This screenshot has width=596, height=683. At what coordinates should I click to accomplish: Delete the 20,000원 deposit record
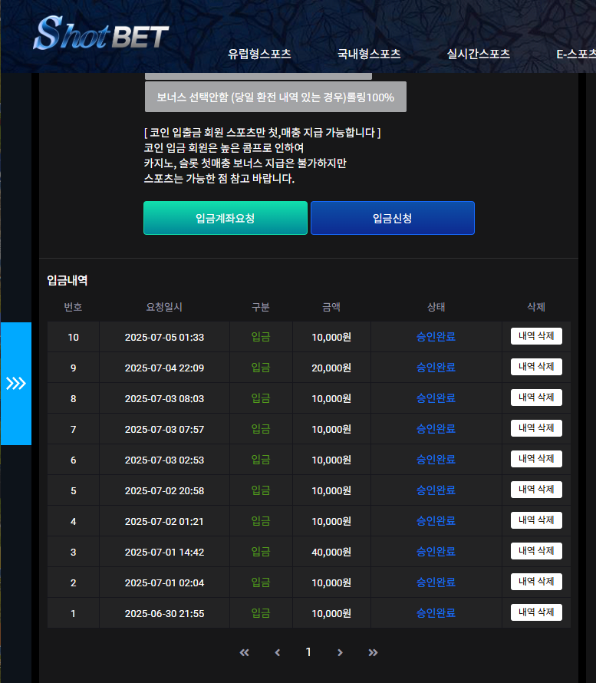pos(536,367)
